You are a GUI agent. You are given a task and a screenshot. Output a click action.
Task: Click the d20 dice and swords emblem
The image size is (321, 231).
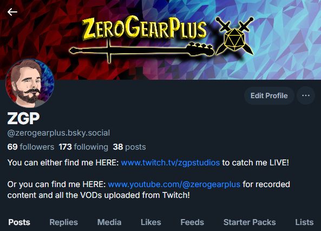coord(234,36)
